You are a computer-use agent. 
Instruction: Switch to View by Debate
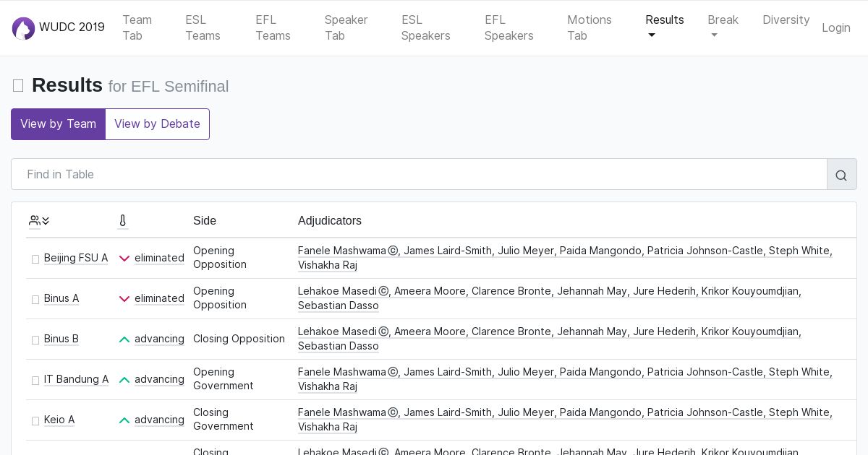pos(157,124)
